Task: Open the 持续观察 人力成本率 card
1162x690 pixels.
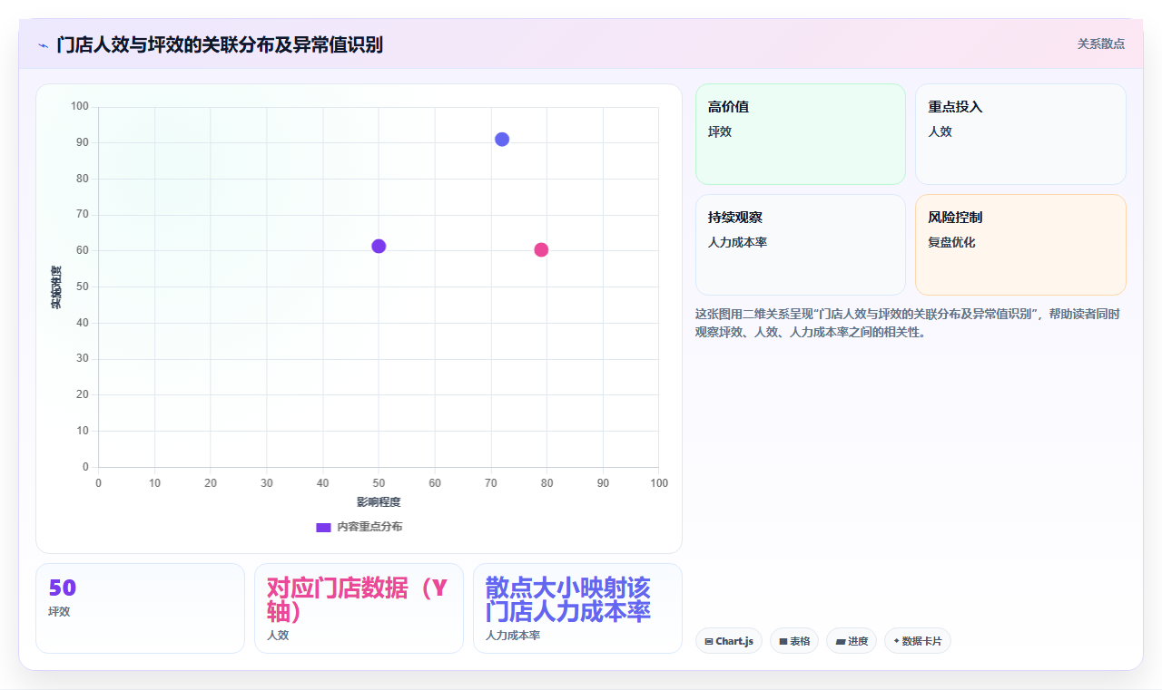Action: click(x=801, y=245)
